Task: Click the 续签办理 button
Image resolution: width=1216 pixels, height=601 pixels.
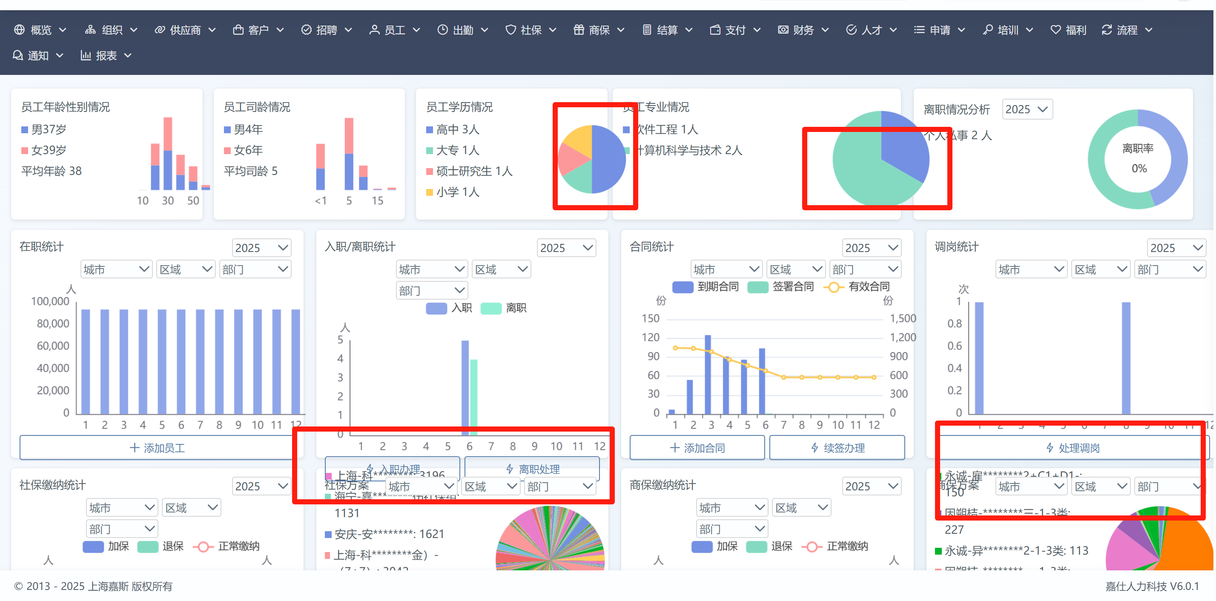Action: click(837, 447)
